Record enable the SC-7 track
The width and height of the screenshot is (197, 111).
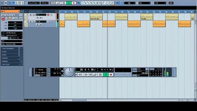[x=48, y=15]
